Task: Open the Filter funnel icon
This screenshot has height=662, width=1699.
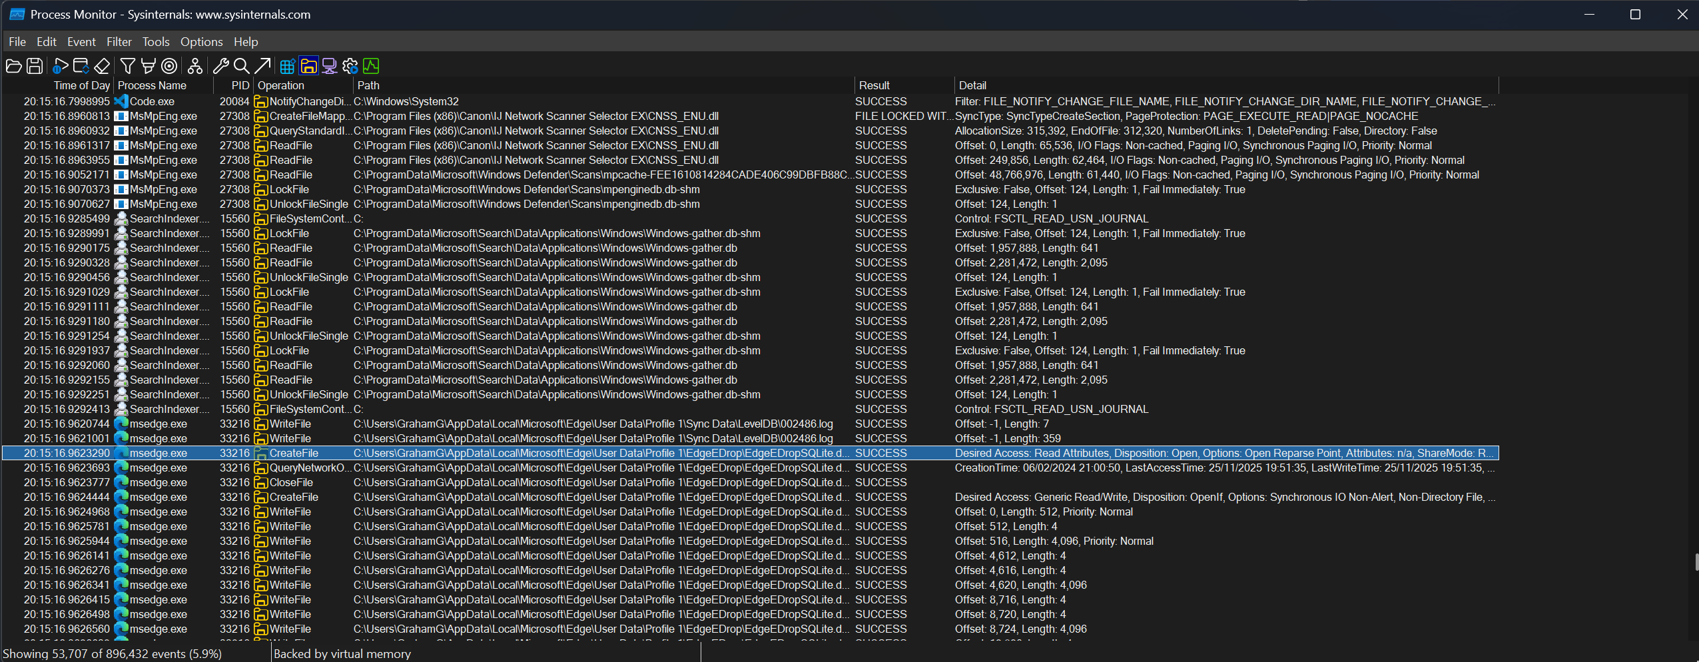Action: [x=127, y=66]
